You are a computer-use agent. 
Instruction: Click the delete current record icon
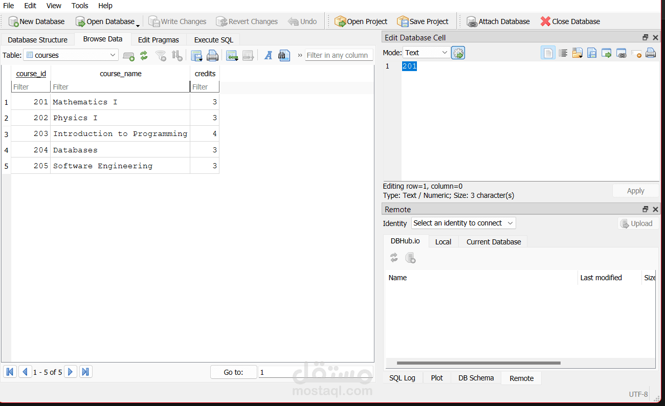pos(248,55)
